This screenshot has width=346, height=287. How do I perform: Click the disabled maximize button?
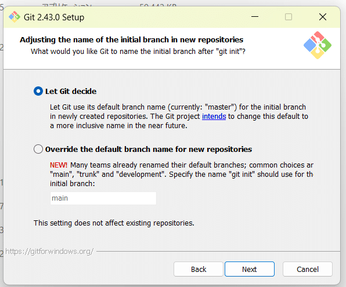click(x=289, y=17)
